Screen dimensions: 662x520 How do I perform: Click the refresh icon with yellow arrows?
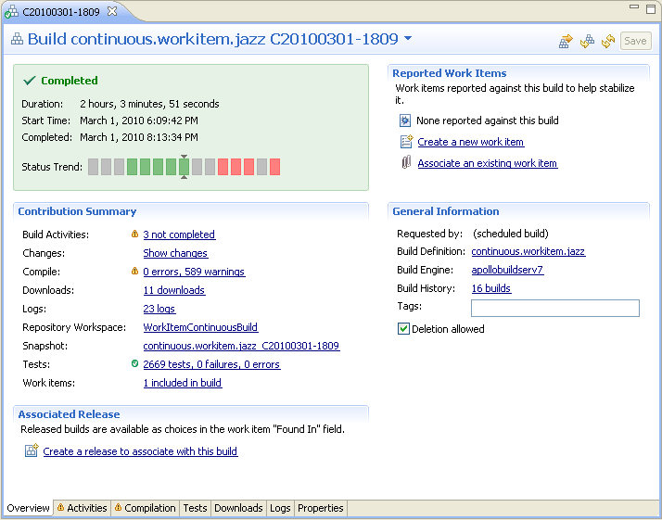pyautogui.click(x=608, y=41)
